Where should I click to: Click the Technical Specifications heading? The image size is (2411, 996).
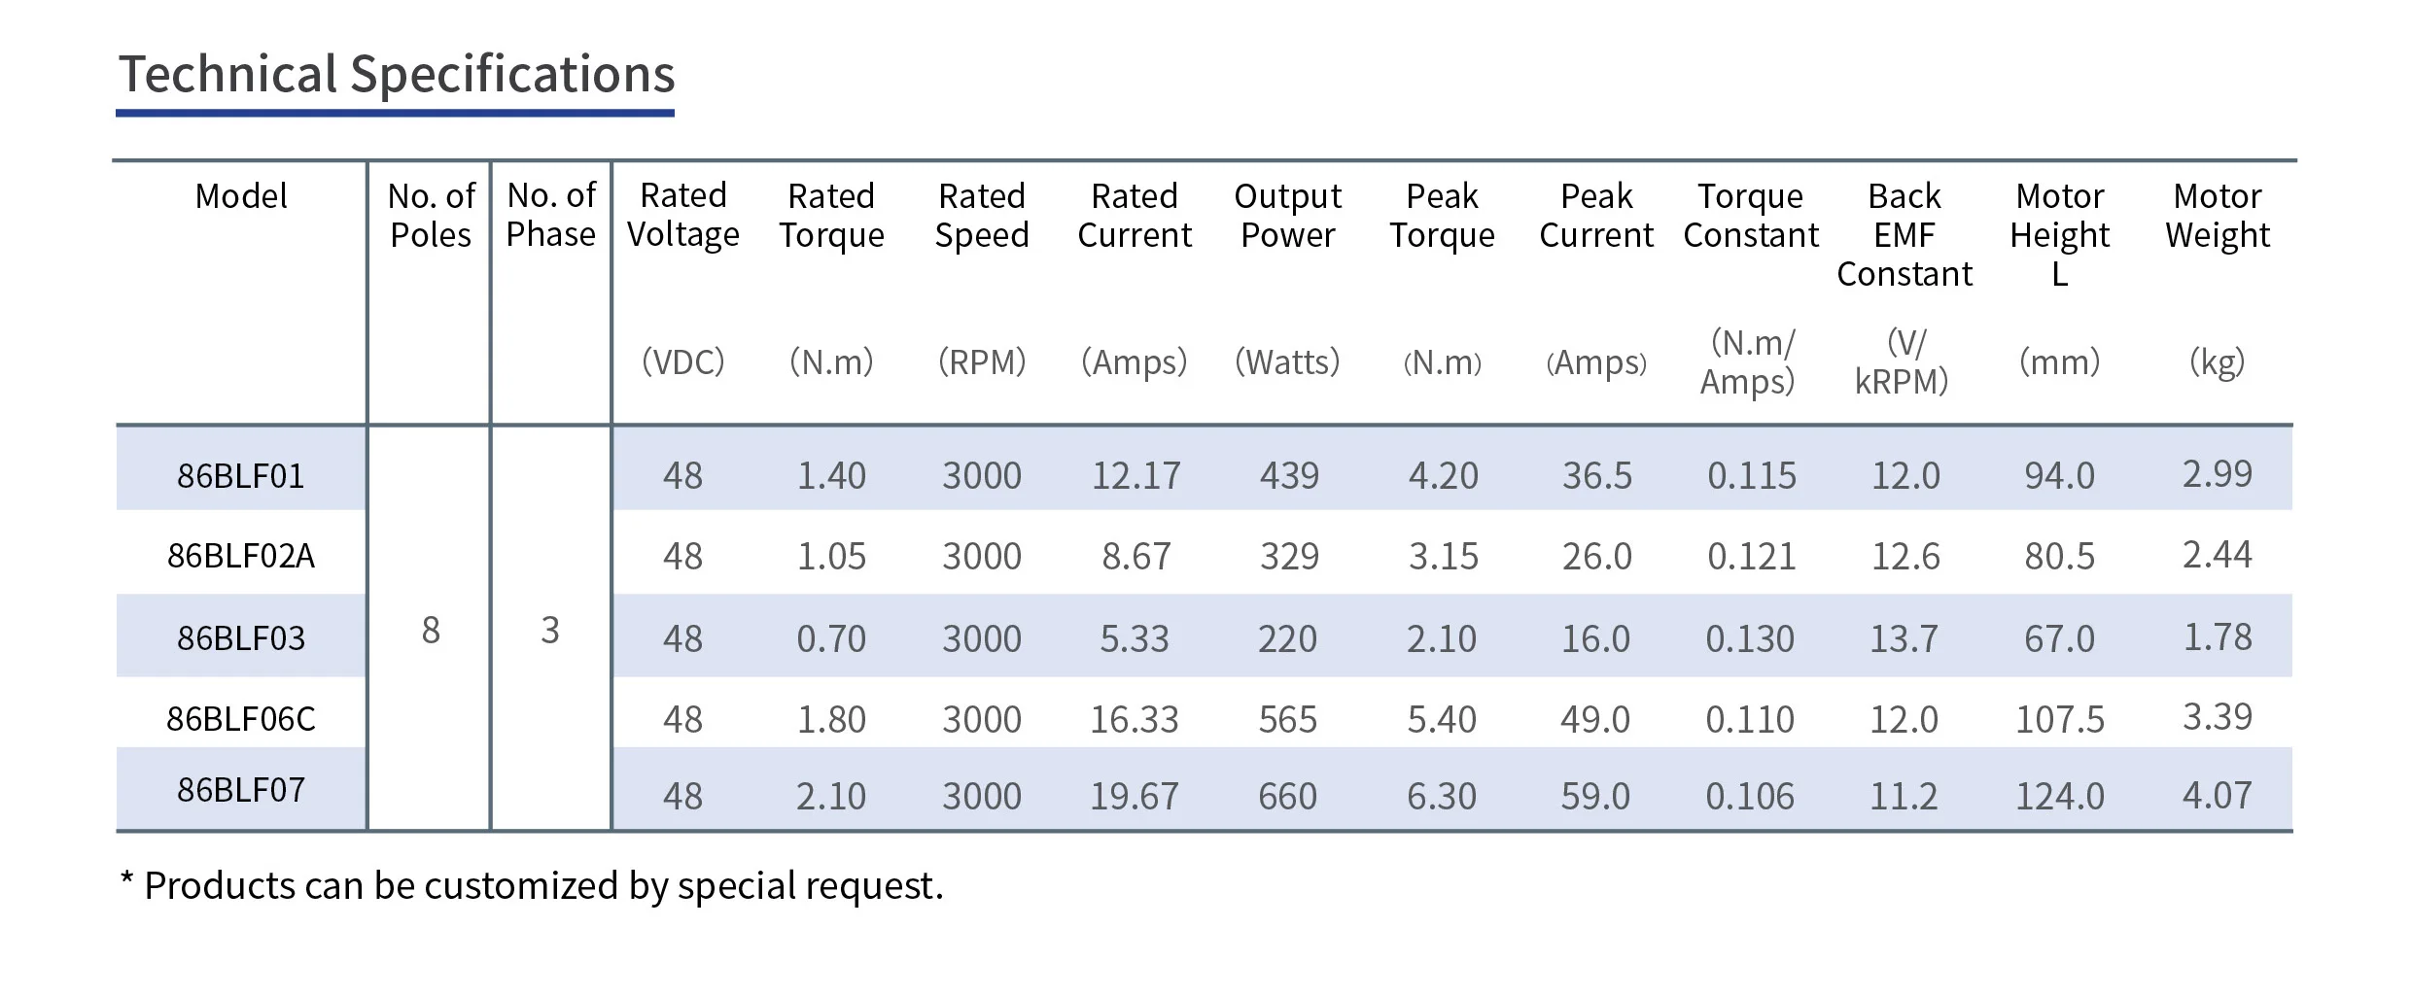coord(397,75)
